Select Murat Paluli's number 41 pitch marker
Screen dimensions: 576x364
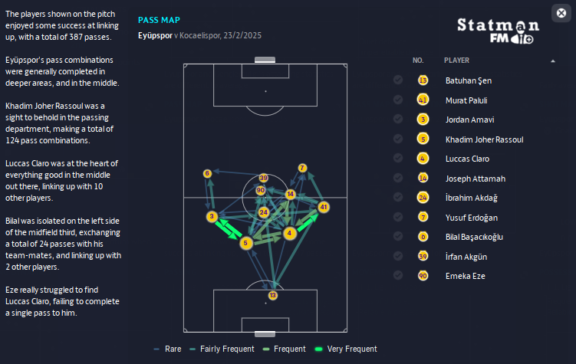tap(324, 207)
